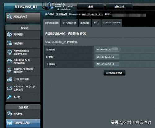The width and height of the screenshot is (155, 128).
Task: Click the Network Map globe icon
Action: click(x=10, y=34)
